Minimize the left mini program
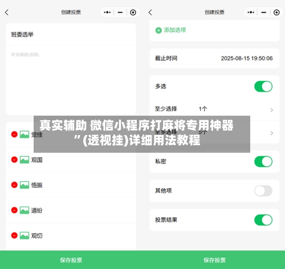This screenshot has width=285, height=269. point(120,13)
